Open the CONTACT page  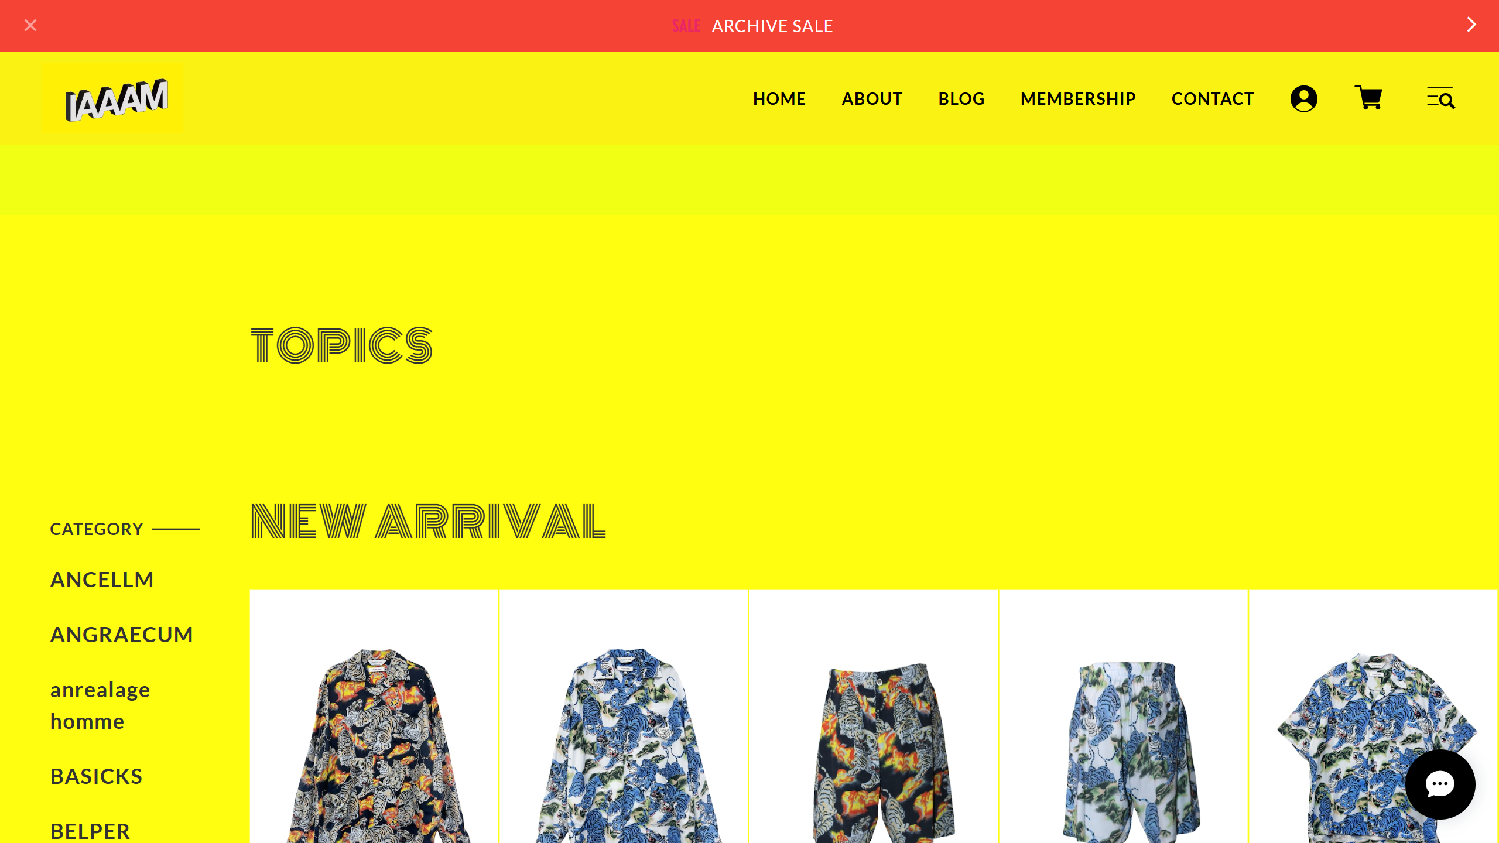click(x=1213, y=98)
